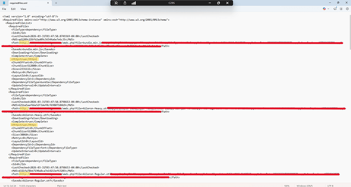This screenshot has width=351, height=187.
Task: Click the Md5 line starting 621ba5aaf
Action: coord(43,105)
